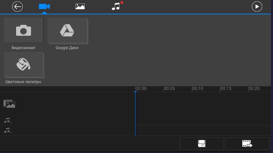Select audio track 2 icon

[8, 131]
